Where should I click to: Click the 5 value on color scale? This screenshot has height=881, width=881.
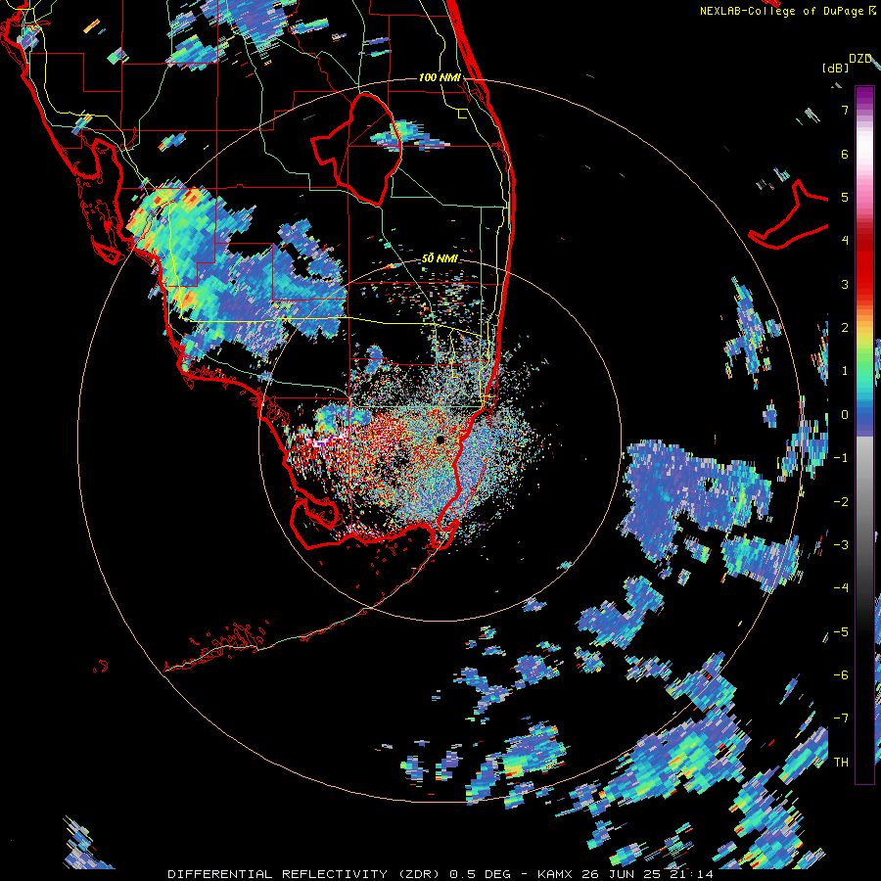click(x=845, y=197)
